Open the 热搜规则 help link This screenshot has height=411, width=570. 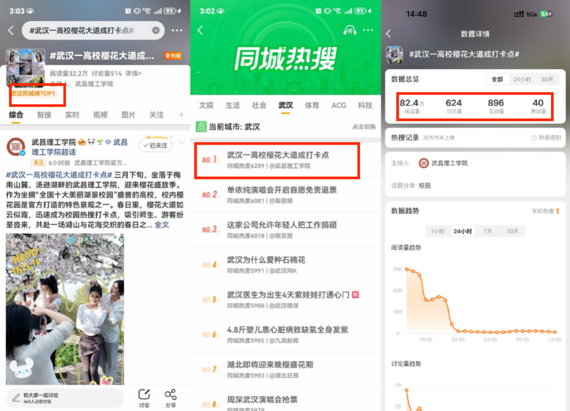546,138
